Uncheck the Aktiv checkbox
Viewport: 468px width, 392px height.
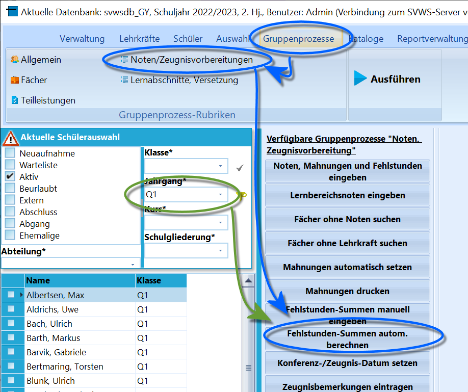click(x=10, y=176)
